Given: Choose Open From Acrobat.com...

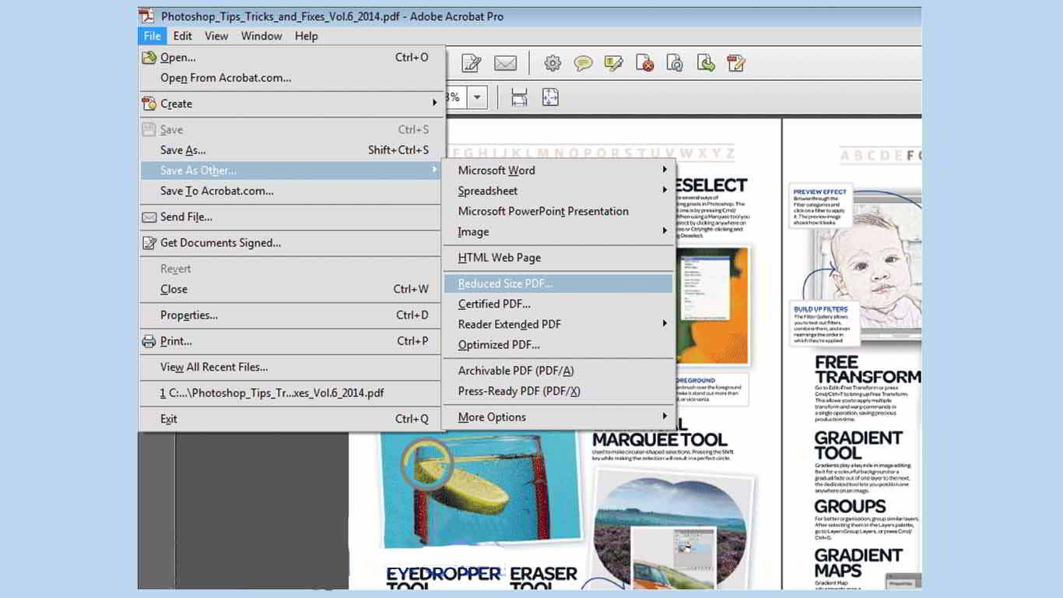Looking at the screenshot, I should coord(289,78).
